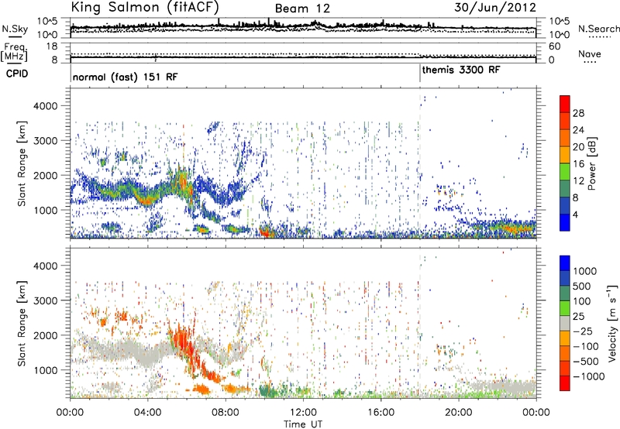The height and width of the screenshot is (429, 620).
Task: Click the '28' tick on the Power scale
Action: tap(578, 113)
